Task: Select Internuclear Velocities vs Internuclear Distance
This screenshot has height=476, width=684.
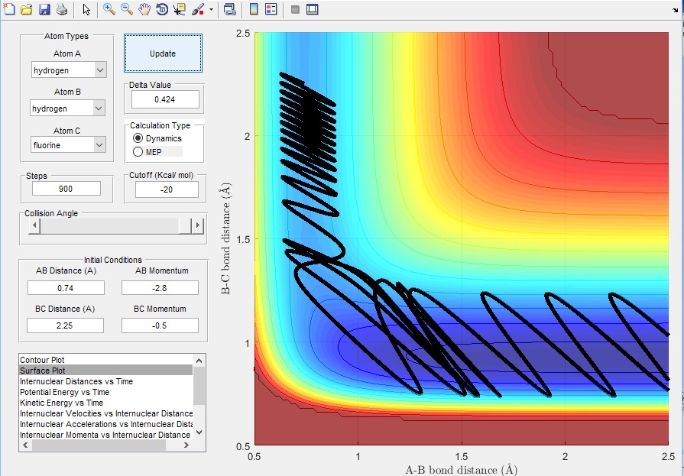Action: (x=105, y=413)
